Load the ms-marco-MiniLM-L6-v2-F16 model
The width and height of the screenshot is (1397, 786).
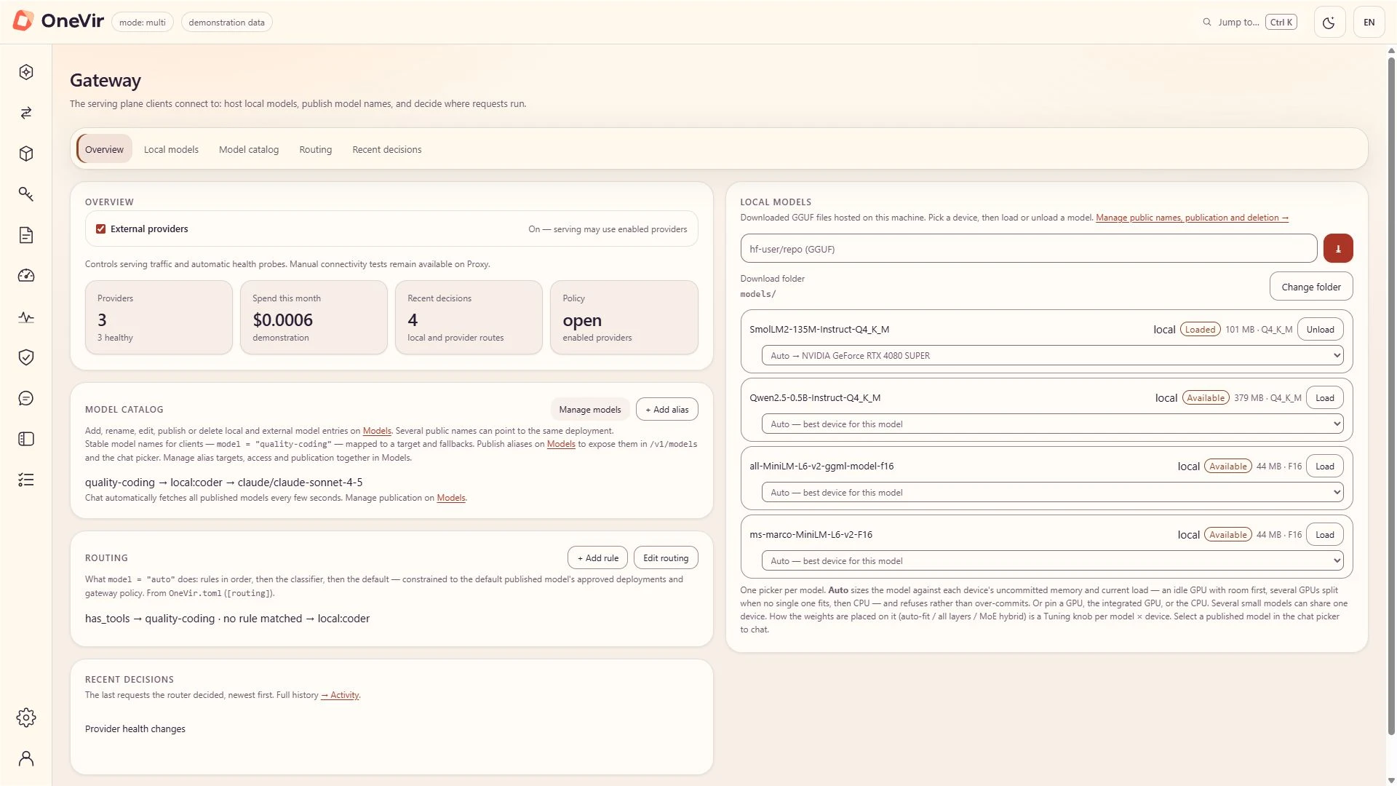1324,534
